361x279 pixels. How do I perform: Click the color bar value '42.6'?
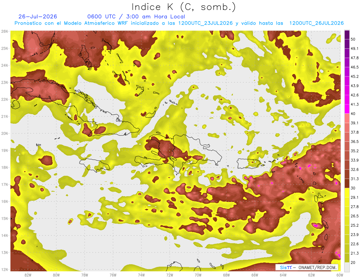[x=355, y=95]
